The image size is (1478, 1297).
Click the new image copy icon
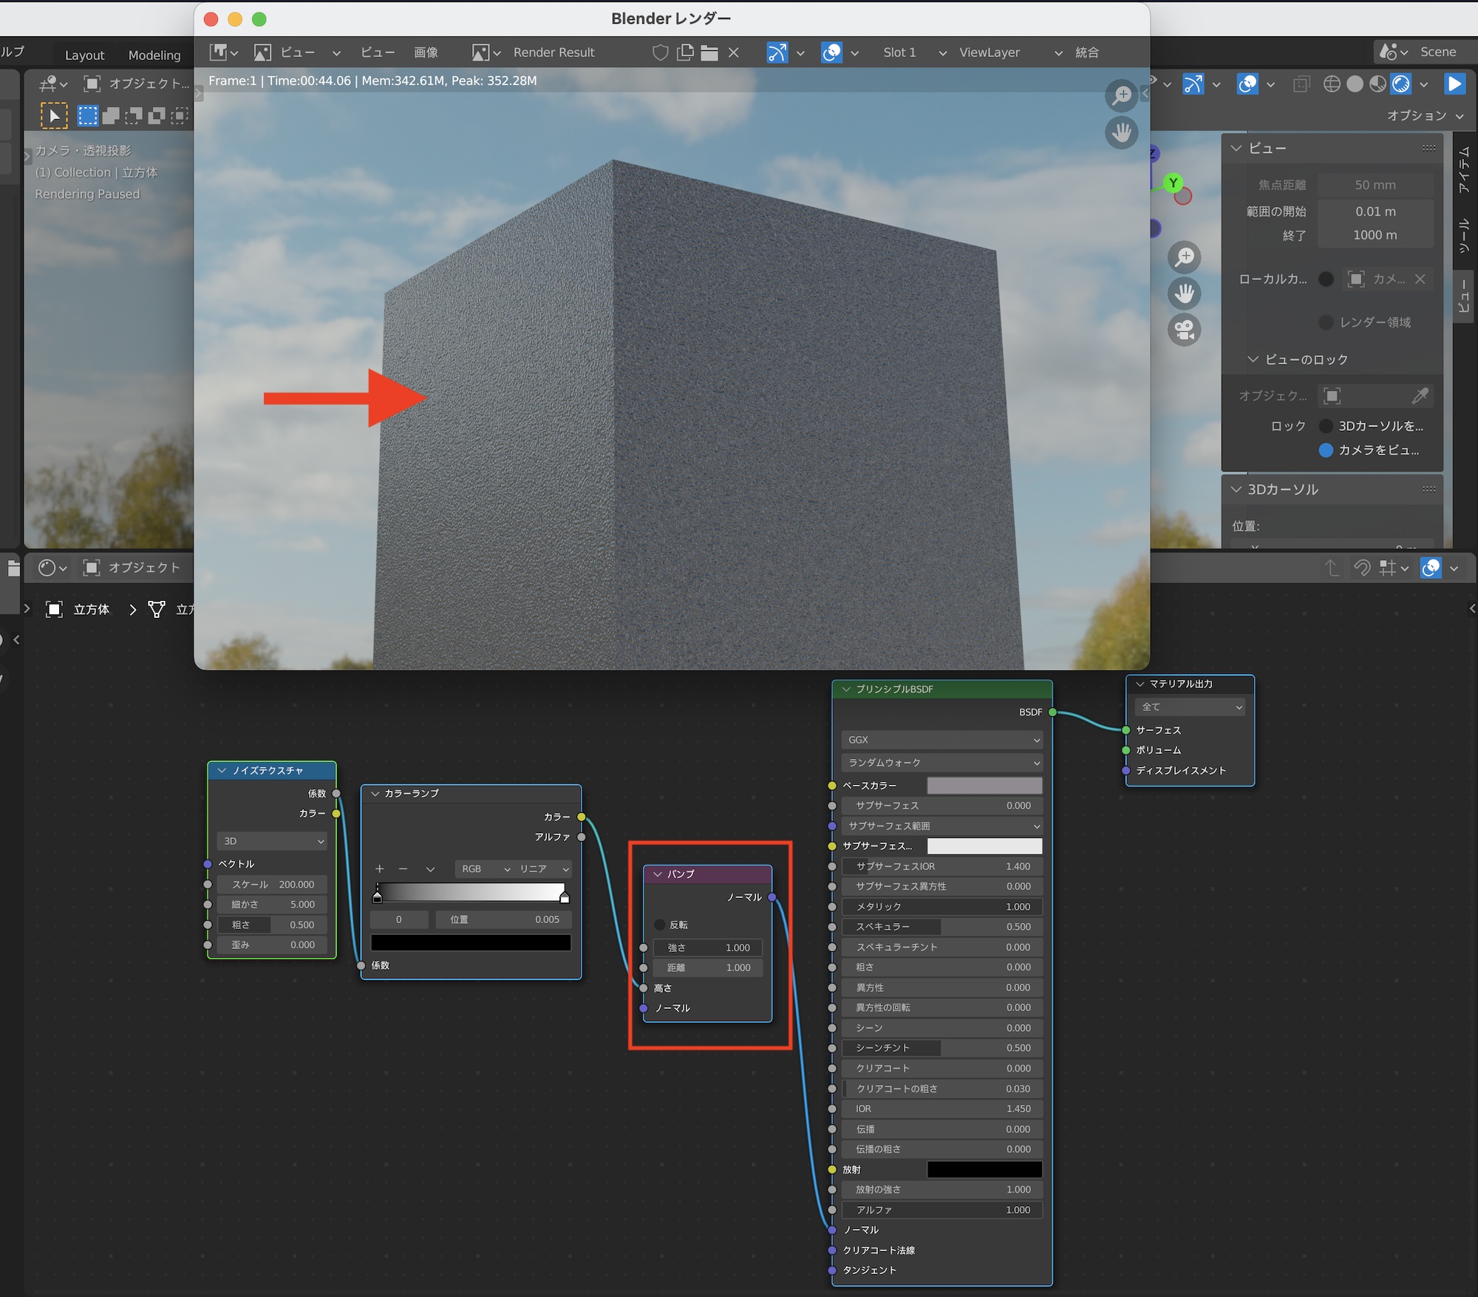685,52
